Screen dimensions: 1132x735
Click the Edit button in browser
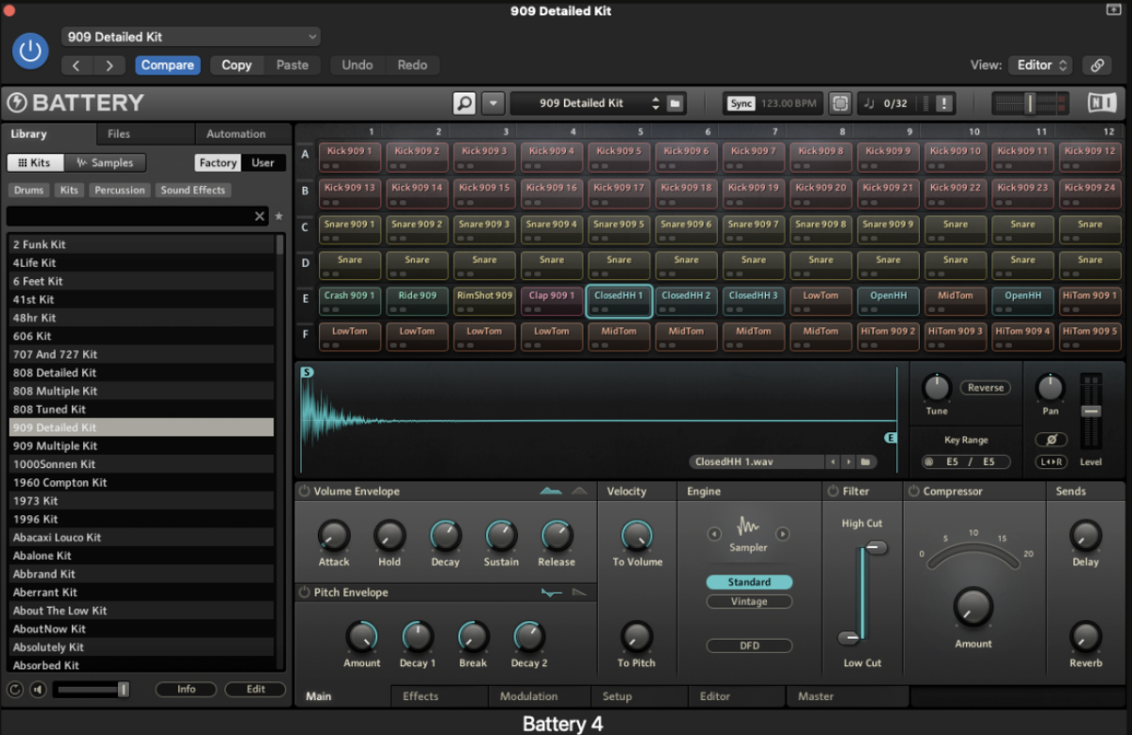pos(256,689)
